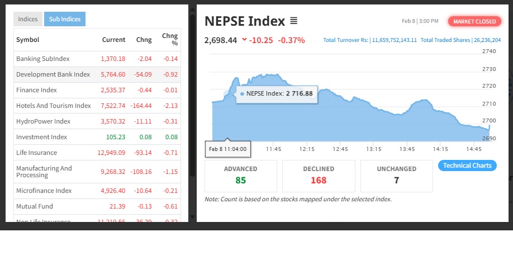
Task: Select Hotels And Tourism Index row
Action: click(x=54, y=106)
